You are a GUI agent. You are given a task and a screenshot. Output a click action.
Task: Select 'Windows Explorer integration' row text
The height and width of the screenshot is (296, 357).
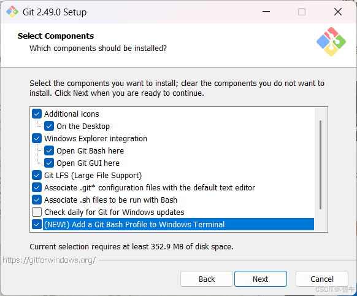[96, 138]
